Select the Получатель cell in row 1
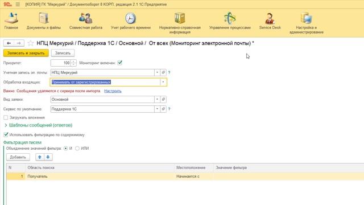Viewport: 364px width, 205px height. (x=100, y=176)
